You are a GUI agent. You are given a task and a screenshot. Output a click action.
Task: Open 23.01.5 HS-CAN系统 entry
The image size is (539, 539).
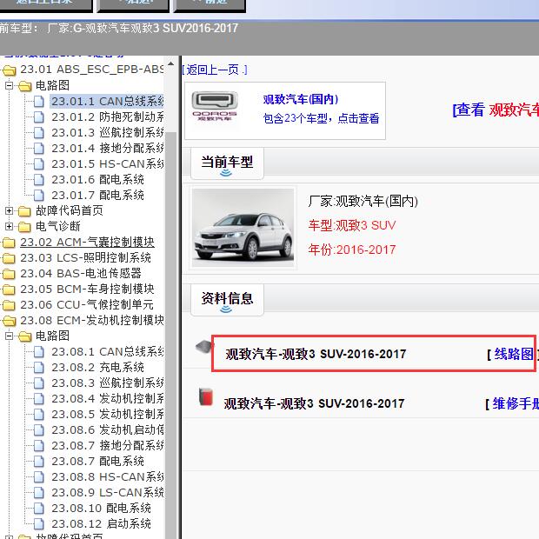point(107,164)
